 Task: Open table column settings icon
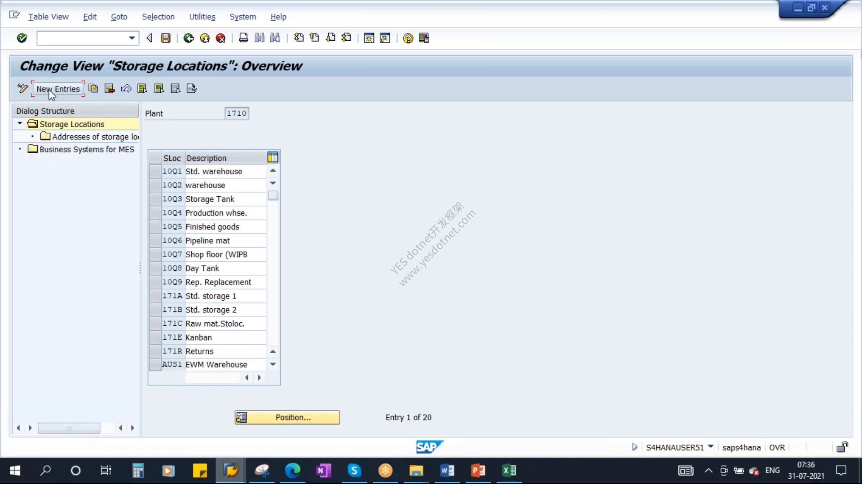[273, 157]
